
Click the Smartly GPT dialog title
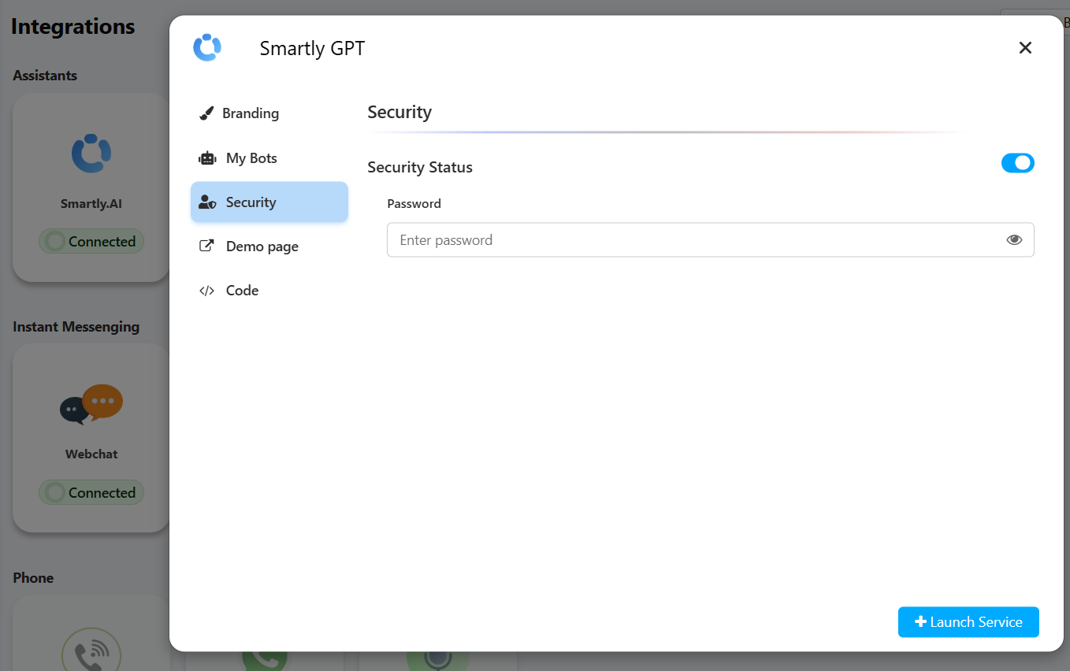click(x=312, y=49)
